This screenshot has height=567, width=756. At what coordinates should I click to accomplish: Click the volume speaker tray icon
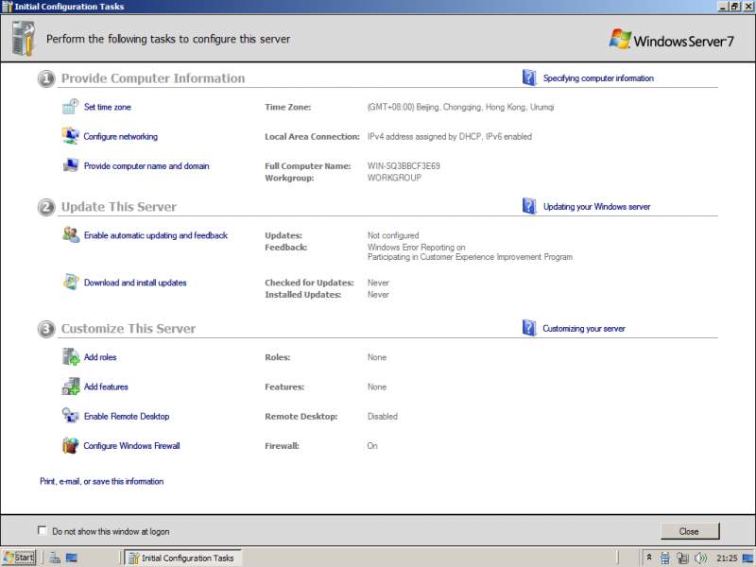pos(700,558)
